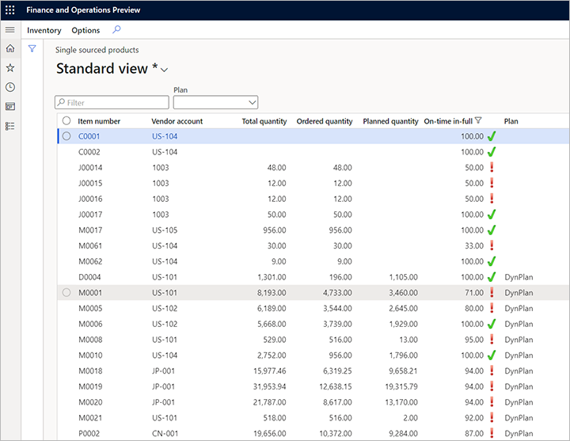Open Workspaces icon in sidebar
Viewport: 570px width, 441px height.
point(10,107)
